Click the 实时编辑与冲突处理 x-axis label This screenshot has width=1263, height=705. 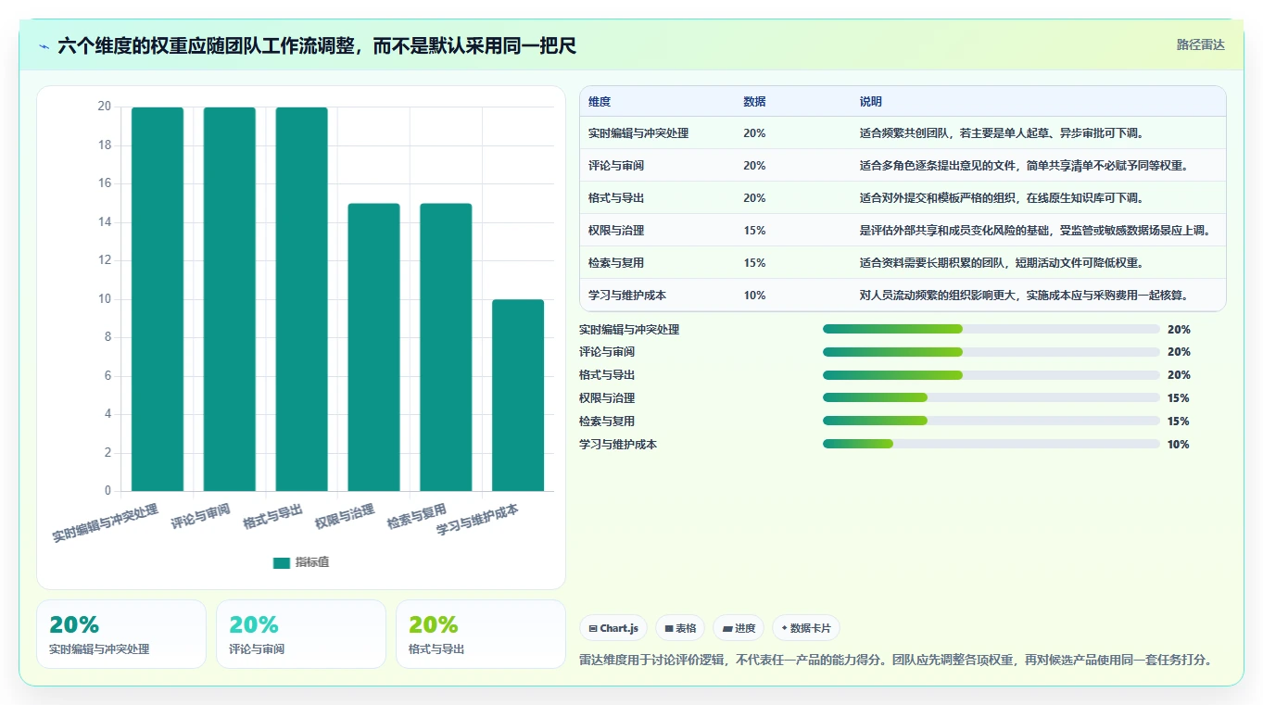(x=106, y=523)
